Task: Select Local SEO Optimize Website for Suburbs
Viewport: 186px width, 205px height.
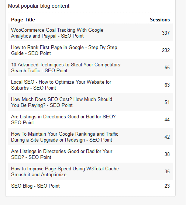Action: tap(90, 85)
